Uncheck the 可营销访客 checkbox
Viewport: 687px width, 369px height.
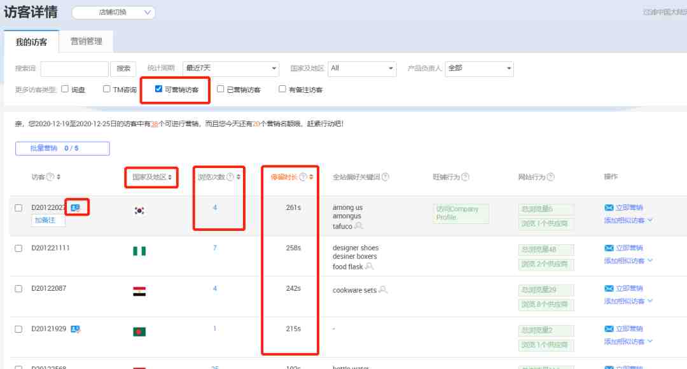(x=158, y=89)
